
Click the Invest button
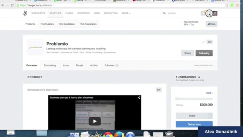tap(194, 116)
